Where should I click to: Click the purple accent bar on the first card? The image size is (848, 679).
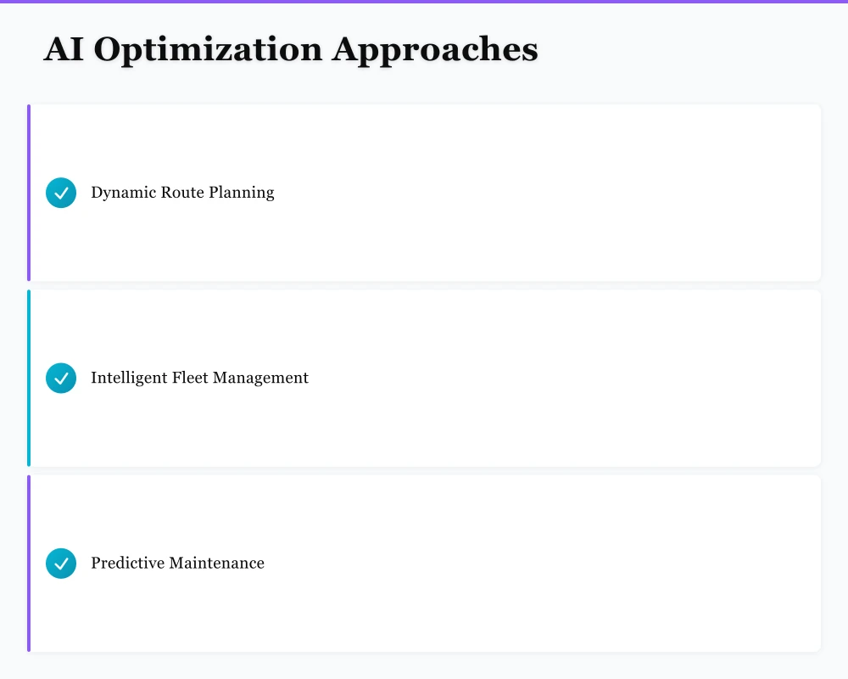click(x=28, y=193)
